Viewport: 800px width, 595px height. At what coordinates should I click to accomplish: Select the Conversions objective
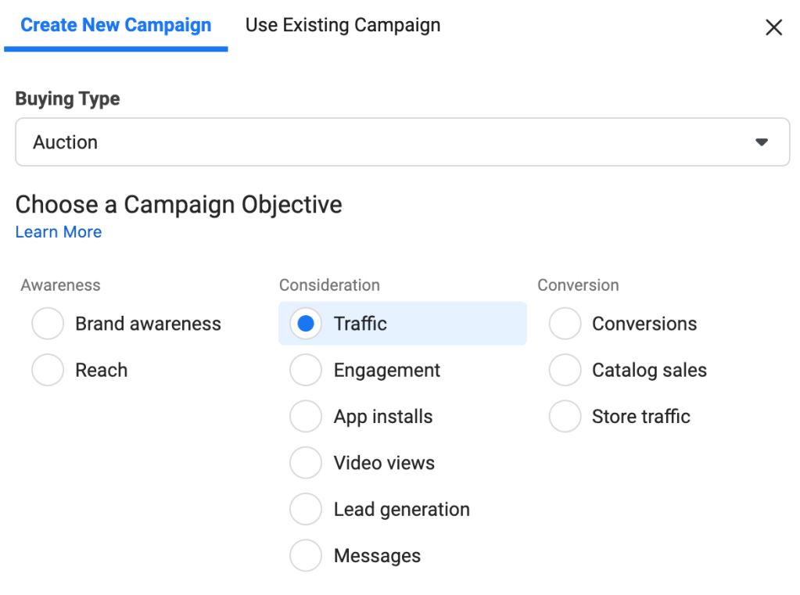click(565, 324)
